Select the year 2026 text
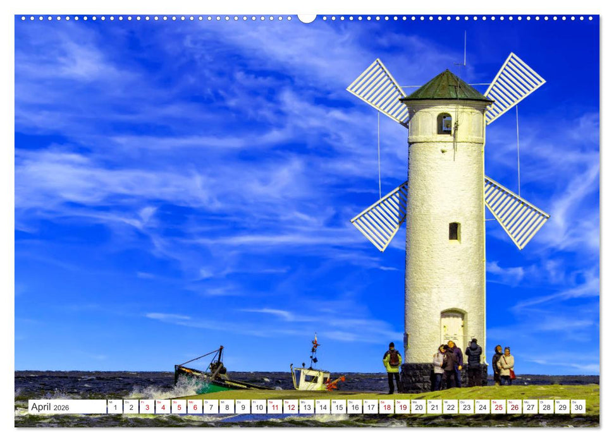614x442 pixels. (x=60, y=407)
